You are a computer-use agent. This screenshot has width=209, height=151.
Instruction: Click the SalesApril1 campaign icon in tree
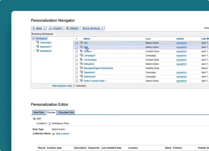pos(37,47)
